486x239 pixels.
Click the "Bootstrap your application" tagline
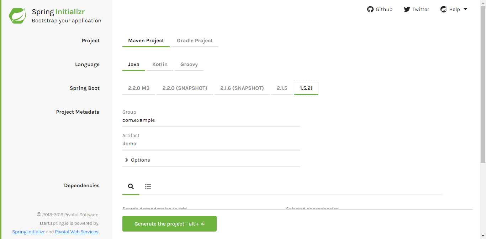67,21
